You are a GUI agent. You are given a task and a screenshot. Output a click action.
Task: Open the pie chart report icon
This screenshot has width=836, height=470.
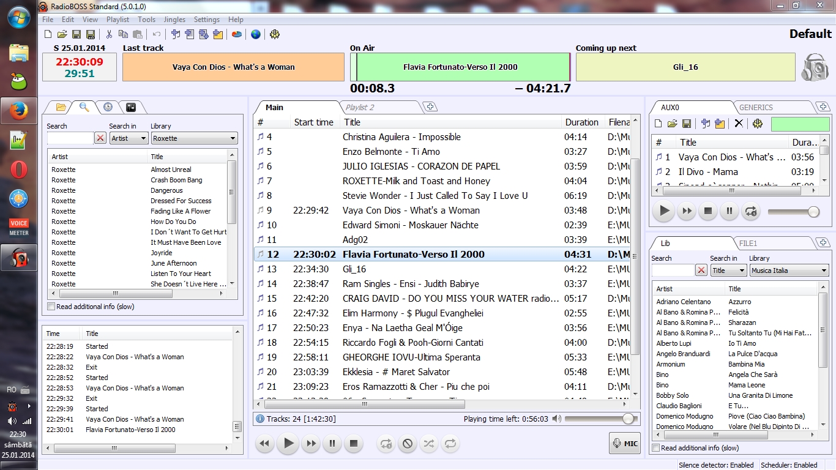(x=236, y=34)
